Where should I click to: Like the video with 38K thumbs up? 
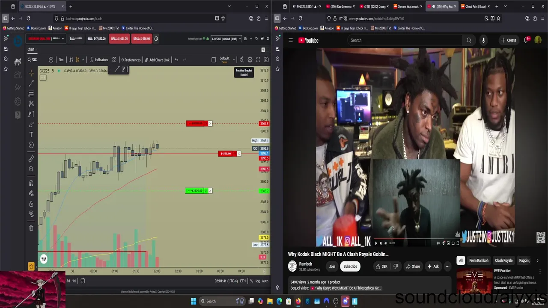click(381, 267)
